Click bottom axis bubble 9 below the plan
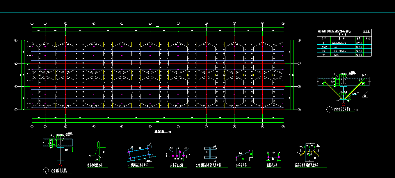Screen dimensions: 395x178 click(x=234, y=126)
